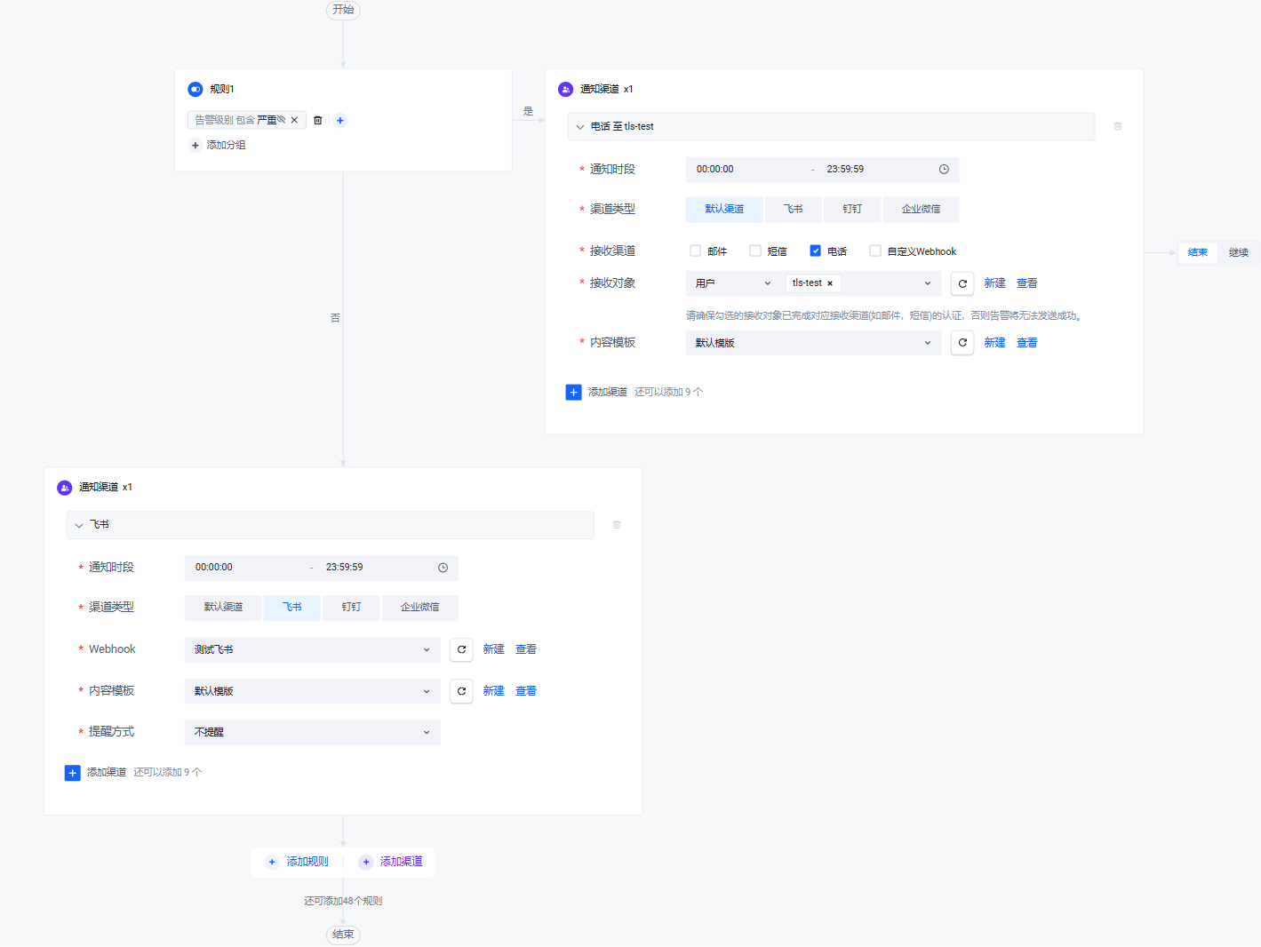Delete the 电话 至 tls-test channel
This screenshot has height=947, width=1261.
(x=1118, y=126)
